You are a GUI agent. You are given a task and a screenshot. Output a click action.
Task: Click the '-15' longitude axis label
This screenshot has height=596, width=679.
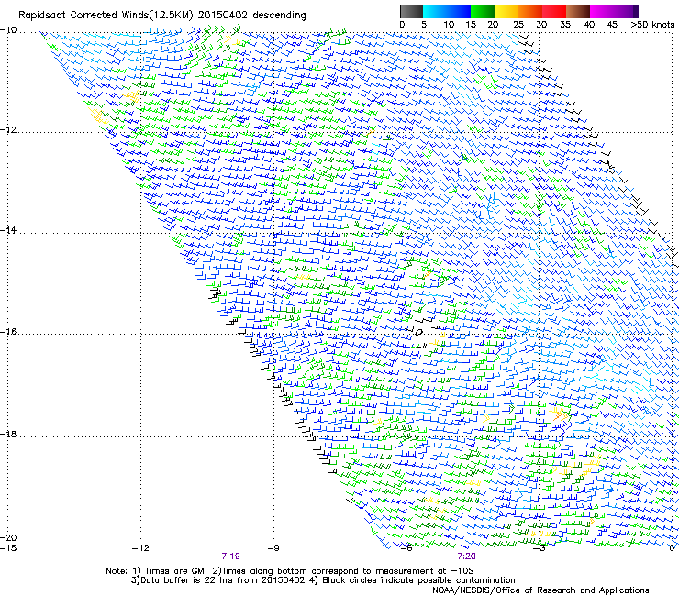point(8,548)
